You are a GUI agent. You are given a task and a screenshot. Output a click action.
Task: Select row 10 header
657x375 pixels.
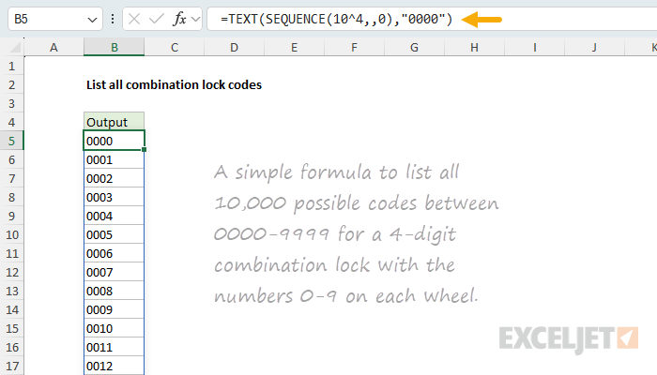tap(11, 234)
